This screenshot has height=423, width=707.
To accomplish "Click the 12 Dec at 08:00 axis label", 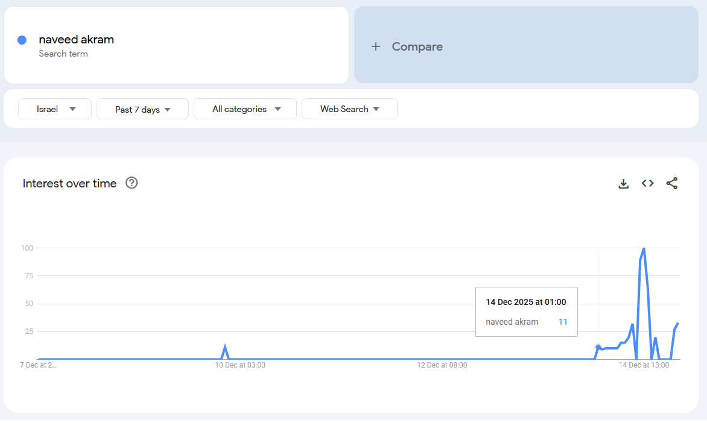I will click(x=442, y=365).
